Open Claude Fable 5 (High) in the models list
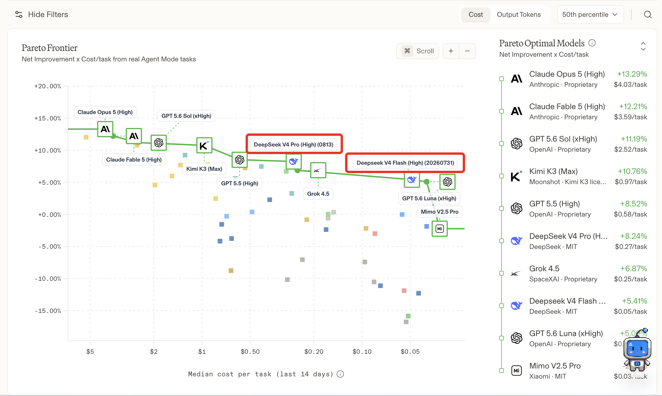The height and width of the screenshot is (396, 662). pos(567,107)
